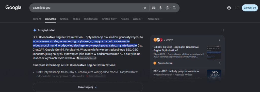260x92 pixels.
Task: Click the AI overview sparkle icon
Action: coord(35,30)
